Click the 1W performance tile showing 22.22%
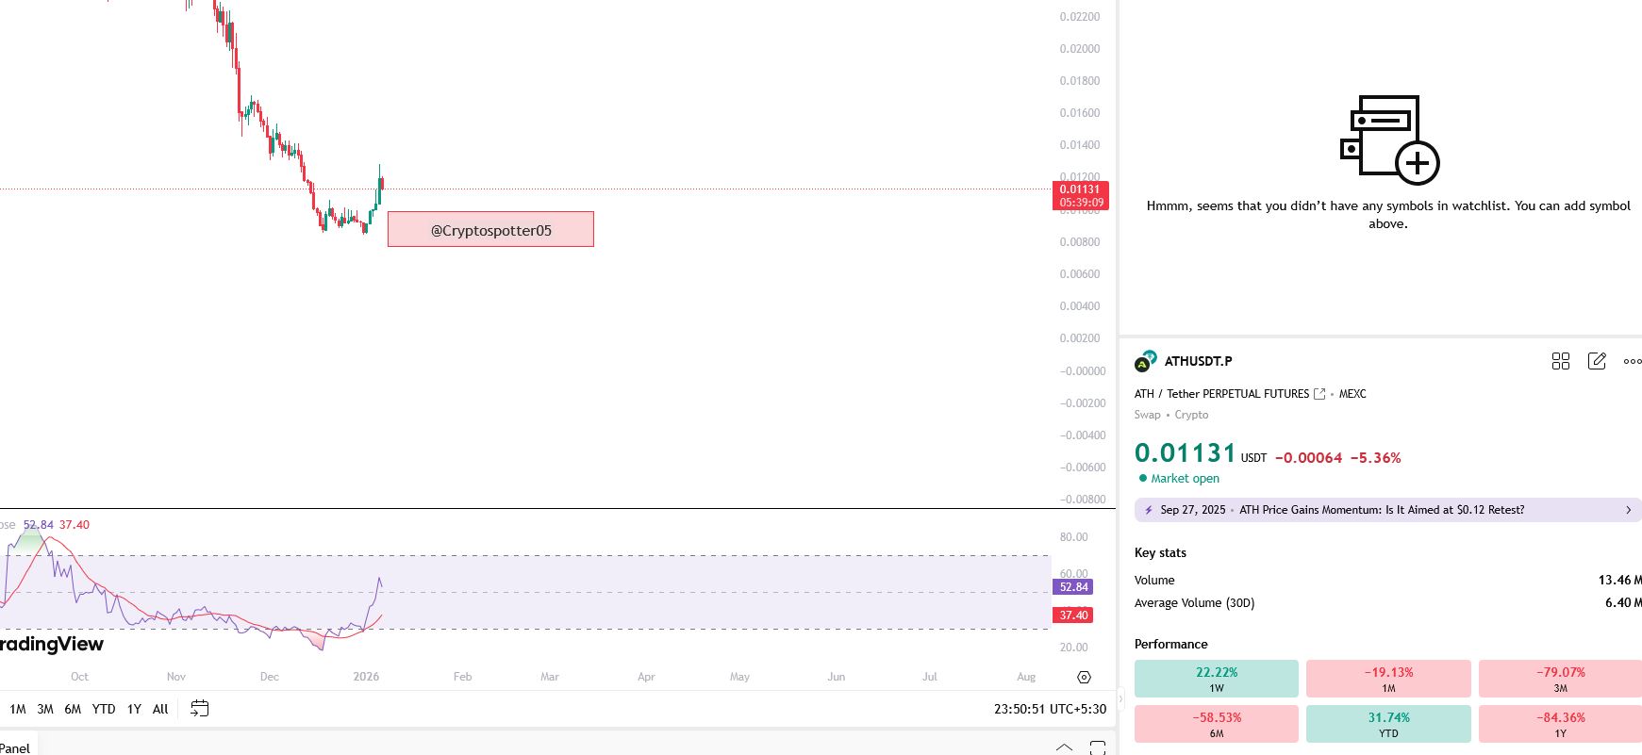Image resolution: width=1642 pixels, height=755 pixels. [x=1216, y=679]
